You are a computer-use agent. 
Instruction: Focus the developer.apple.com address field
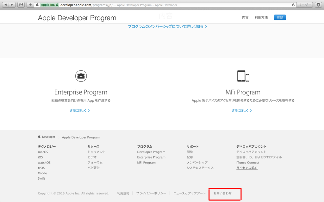165,5
